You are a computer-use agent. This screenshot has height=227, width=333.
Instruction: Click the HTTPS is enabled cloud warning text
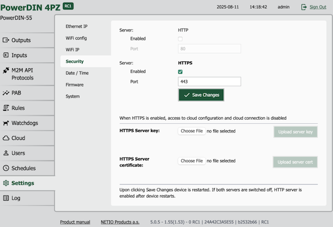pos(203,118)
